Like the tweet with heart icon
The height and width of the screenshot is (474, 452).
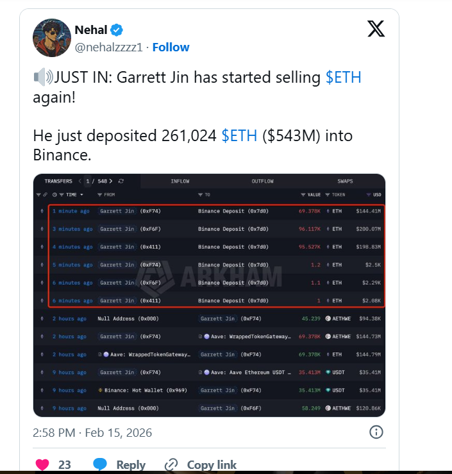(42, 464)
